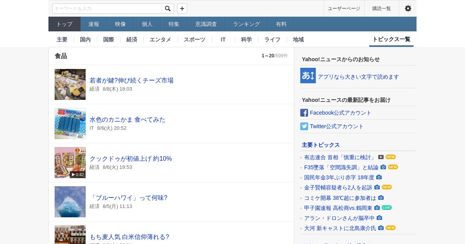Open ユーザーページ

[344, 9]
